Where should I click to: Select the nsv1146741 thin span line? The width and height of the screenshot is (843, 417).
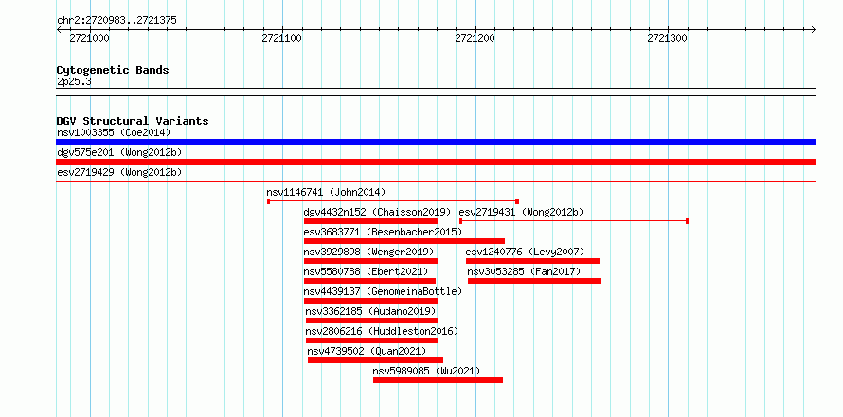point(393,201)
